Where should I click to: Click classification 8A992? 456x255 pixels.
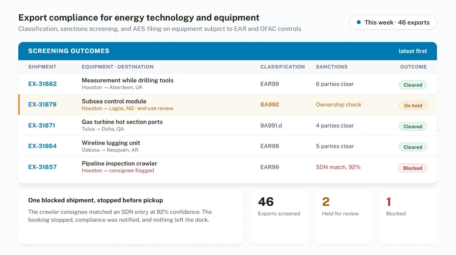tap(269, 105)
